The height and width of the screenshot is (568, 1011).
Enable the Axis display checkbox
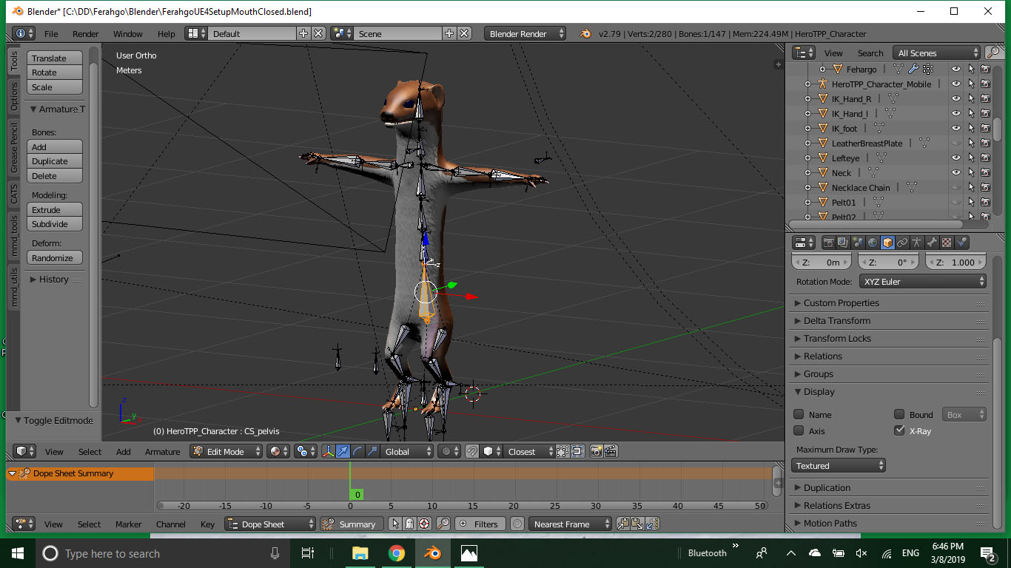(x=799, y=430)
